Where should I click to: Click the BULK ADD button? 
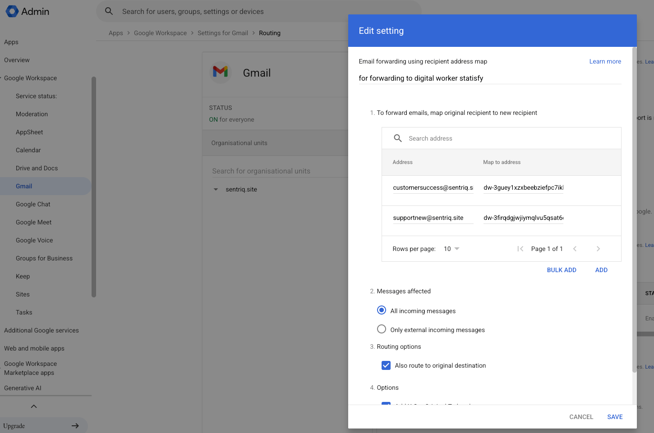click(562, 270)
